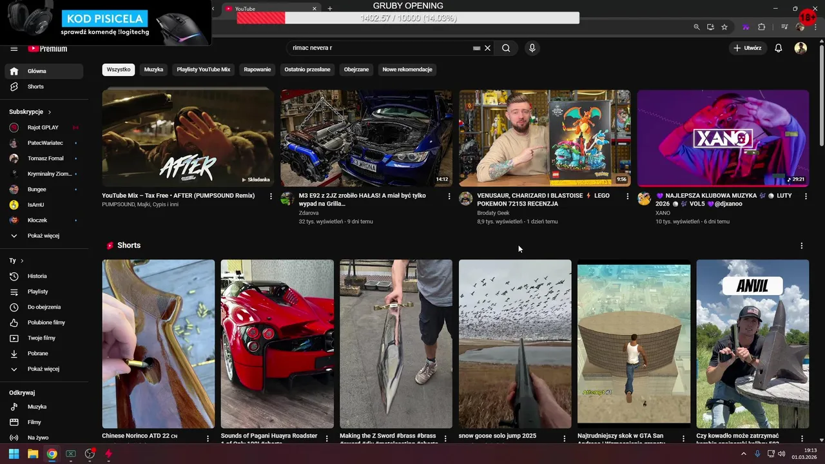Click the Utwórz create button

(x=747, y=48)
